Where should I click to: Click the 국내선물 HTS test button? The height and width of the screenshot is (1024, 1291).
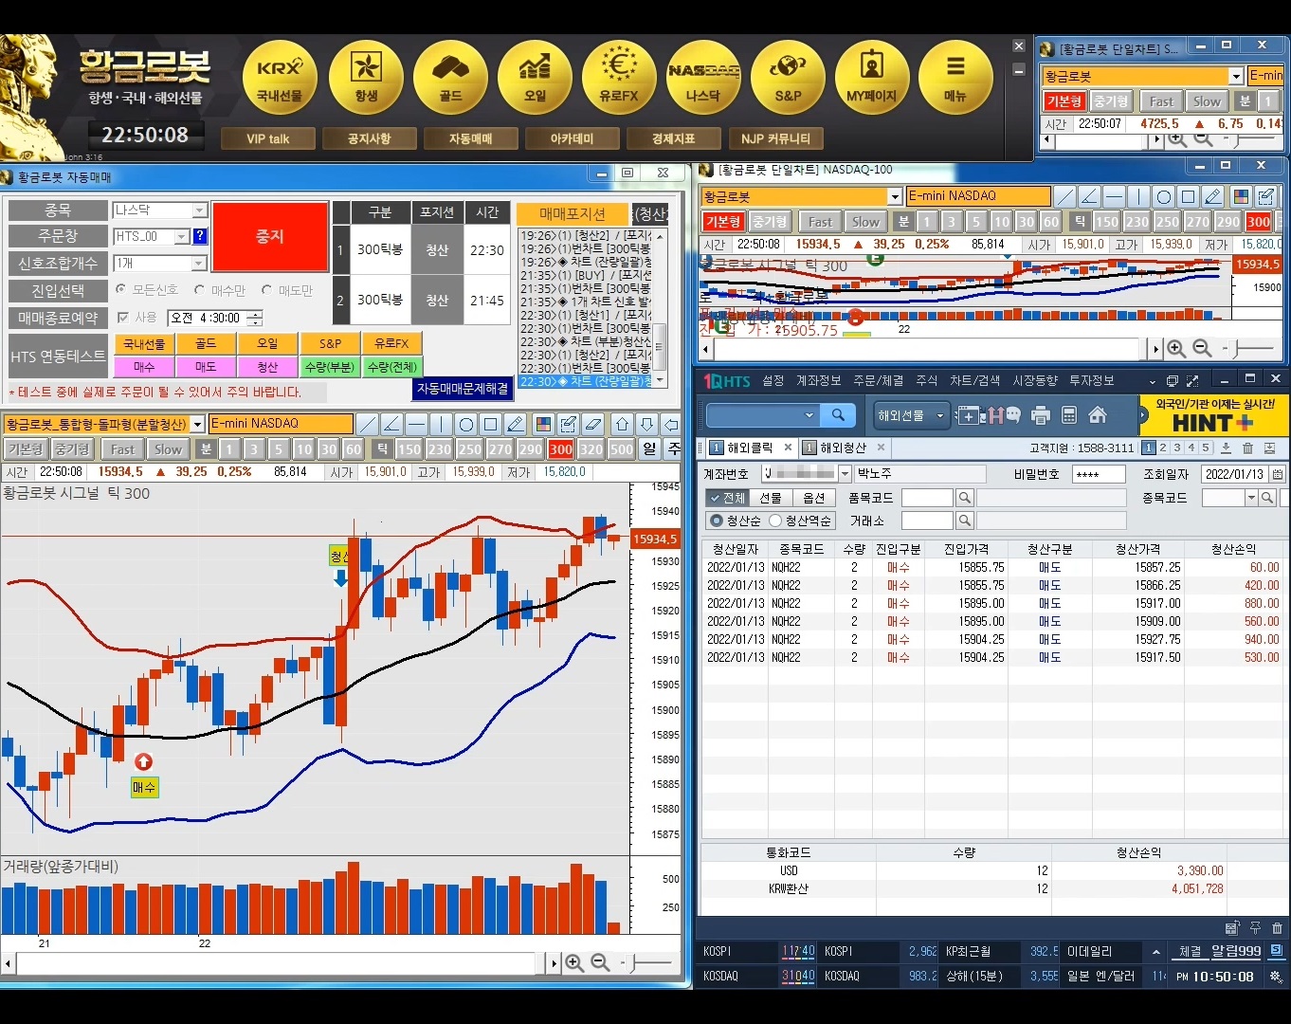[x=144, y=343]
